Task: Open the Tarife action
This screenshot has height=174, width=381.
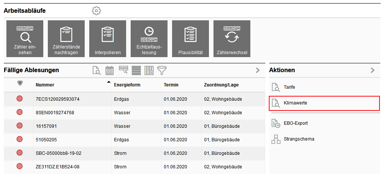Action: (x=289, y=87)
